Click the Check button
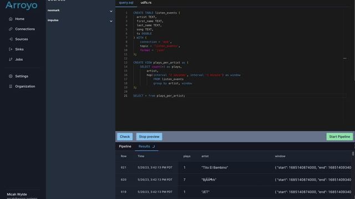The height and width of the screenshot is (199, 355). 125,137
